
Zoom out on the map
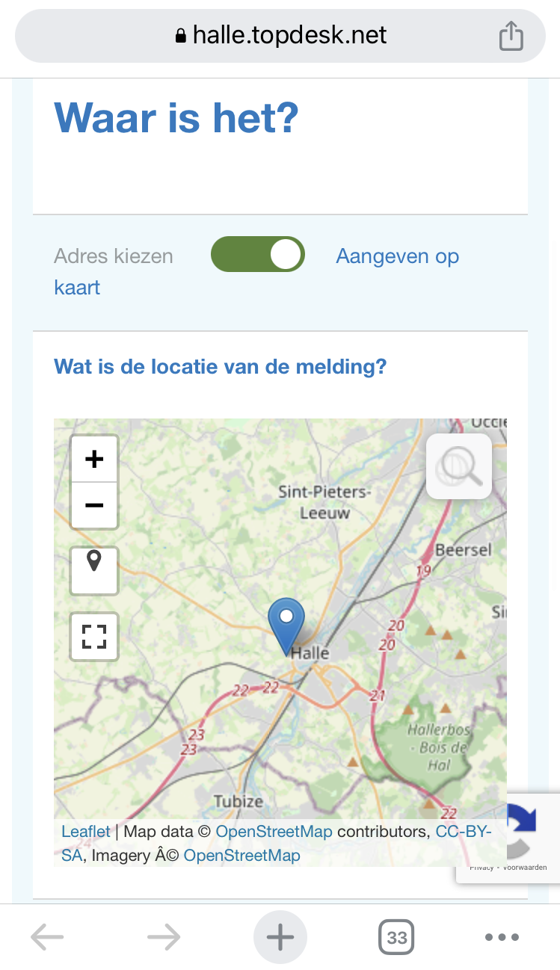94,506
